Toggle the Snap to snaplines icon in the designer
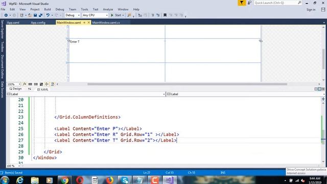Screen dimensions: 327x184 (46, 84)
